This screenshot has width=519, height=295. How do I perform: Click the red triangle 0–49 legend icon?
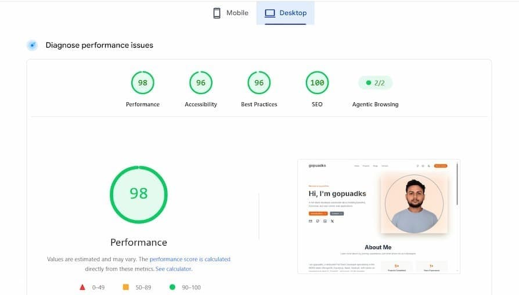pyautogui.click(x=82, y=287)
